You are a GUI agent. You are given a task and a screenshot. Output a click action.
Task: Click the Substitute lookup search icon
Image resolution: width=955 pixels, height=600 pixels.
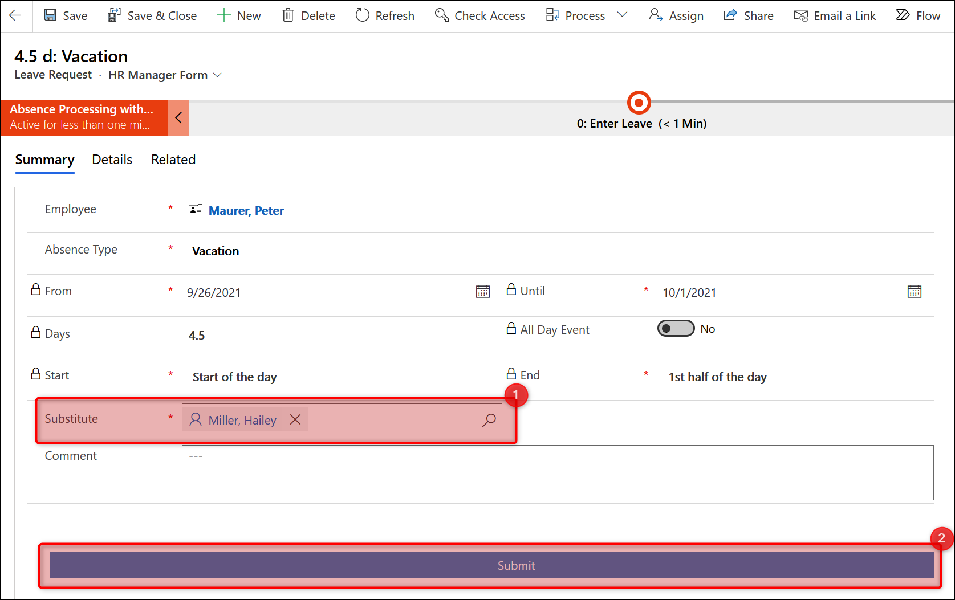489,421
